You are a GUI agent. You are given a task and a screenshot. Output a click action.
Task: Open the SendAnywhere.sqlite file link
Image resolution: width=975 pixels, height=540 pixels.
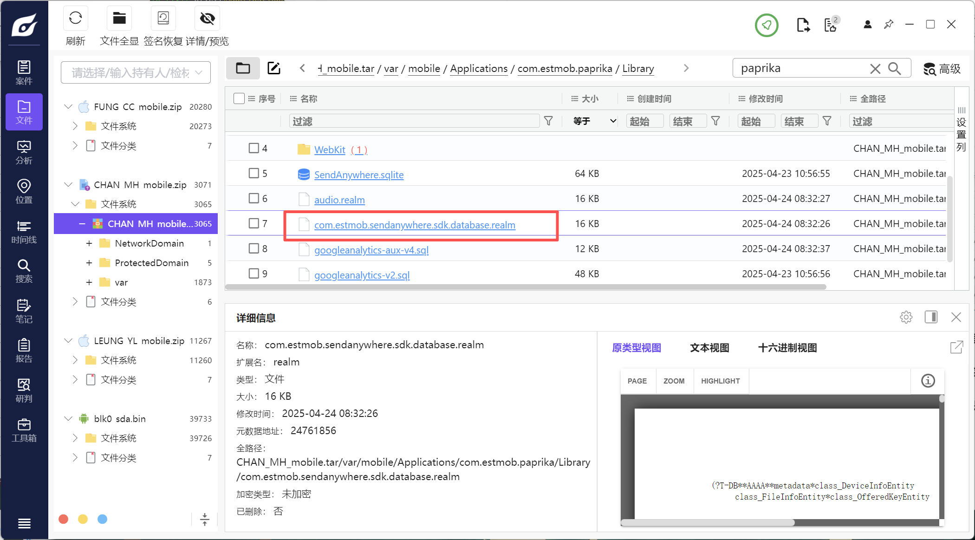coord(359,175)
